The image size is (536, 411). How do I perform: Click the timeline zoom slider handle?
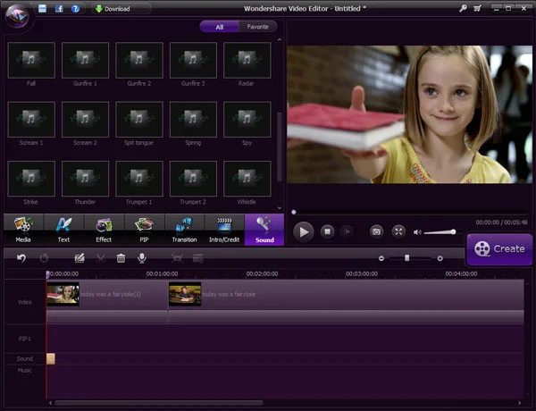[406, 257]
